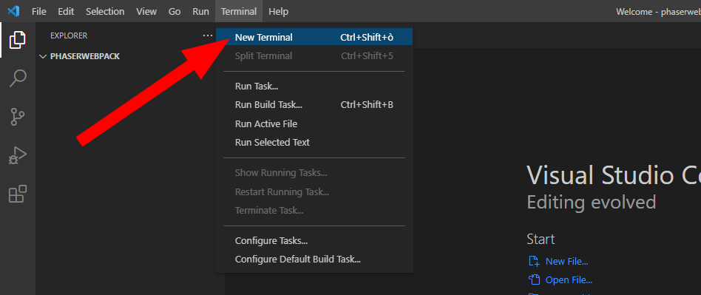
Task: Choose Run Active File
Action: point(314,123)
